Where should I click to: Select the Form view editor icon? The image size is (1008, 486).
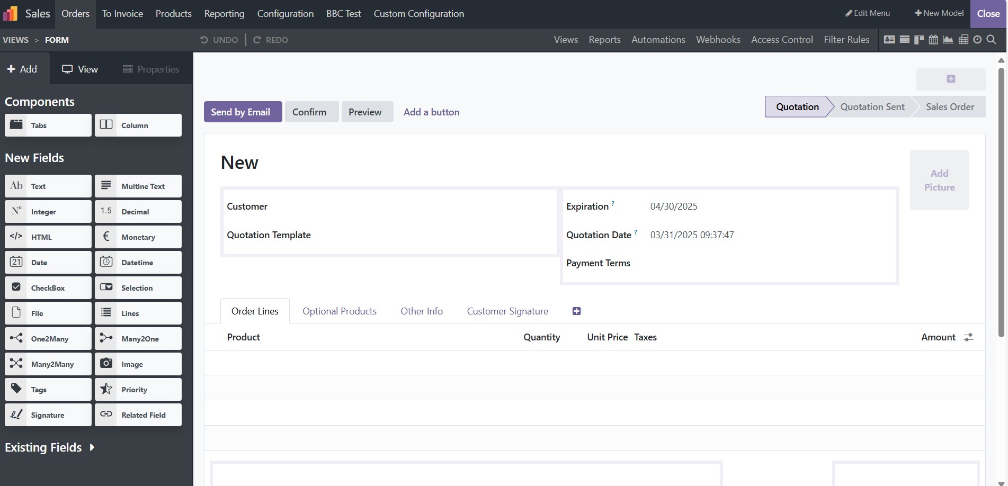pos(889,39)
